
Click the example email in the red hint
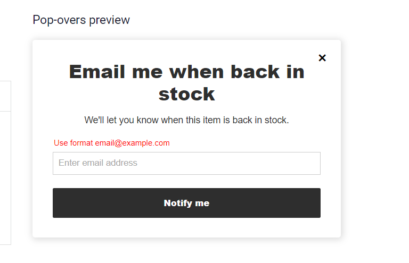[x=132, y=143]
